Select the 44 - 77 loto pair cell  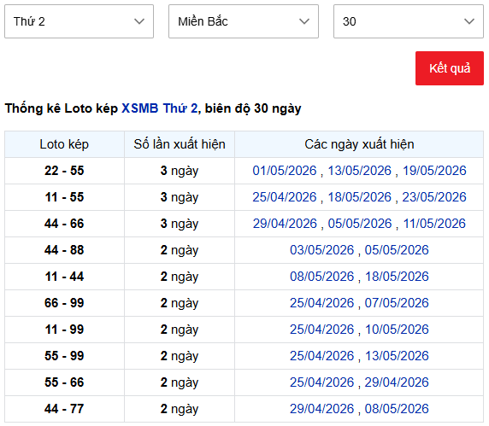click(x=64, y=409)
